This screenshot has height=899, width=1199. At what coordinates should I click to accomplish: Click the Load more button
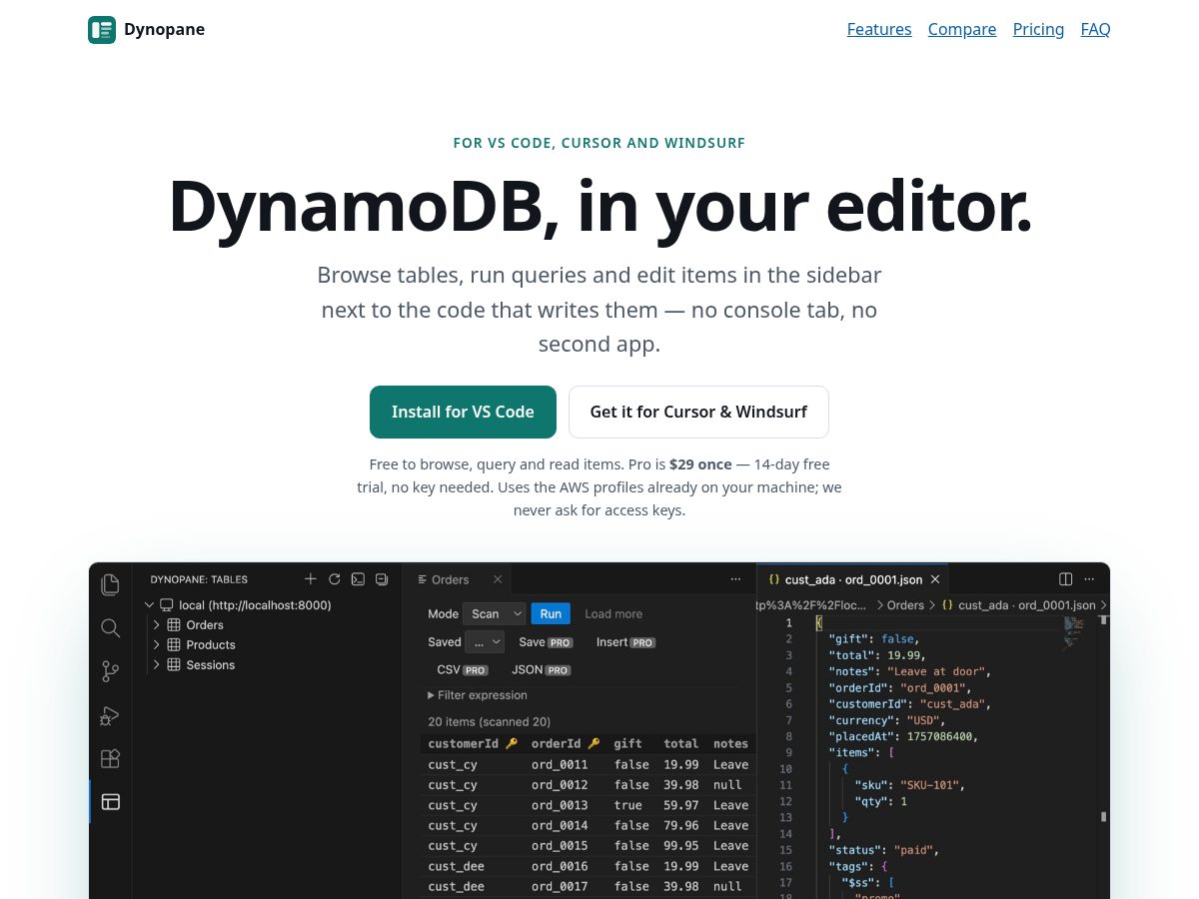(613, 614)
